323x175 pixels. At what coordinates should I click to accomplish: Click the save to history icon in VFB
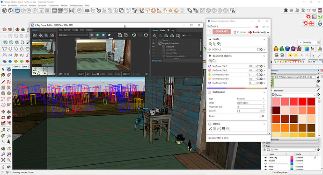(35, 35)
